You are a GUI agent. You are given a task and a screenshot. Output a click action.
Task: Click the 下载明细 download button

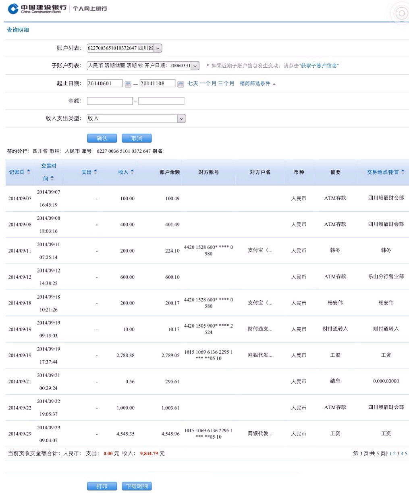coord(137,486)
